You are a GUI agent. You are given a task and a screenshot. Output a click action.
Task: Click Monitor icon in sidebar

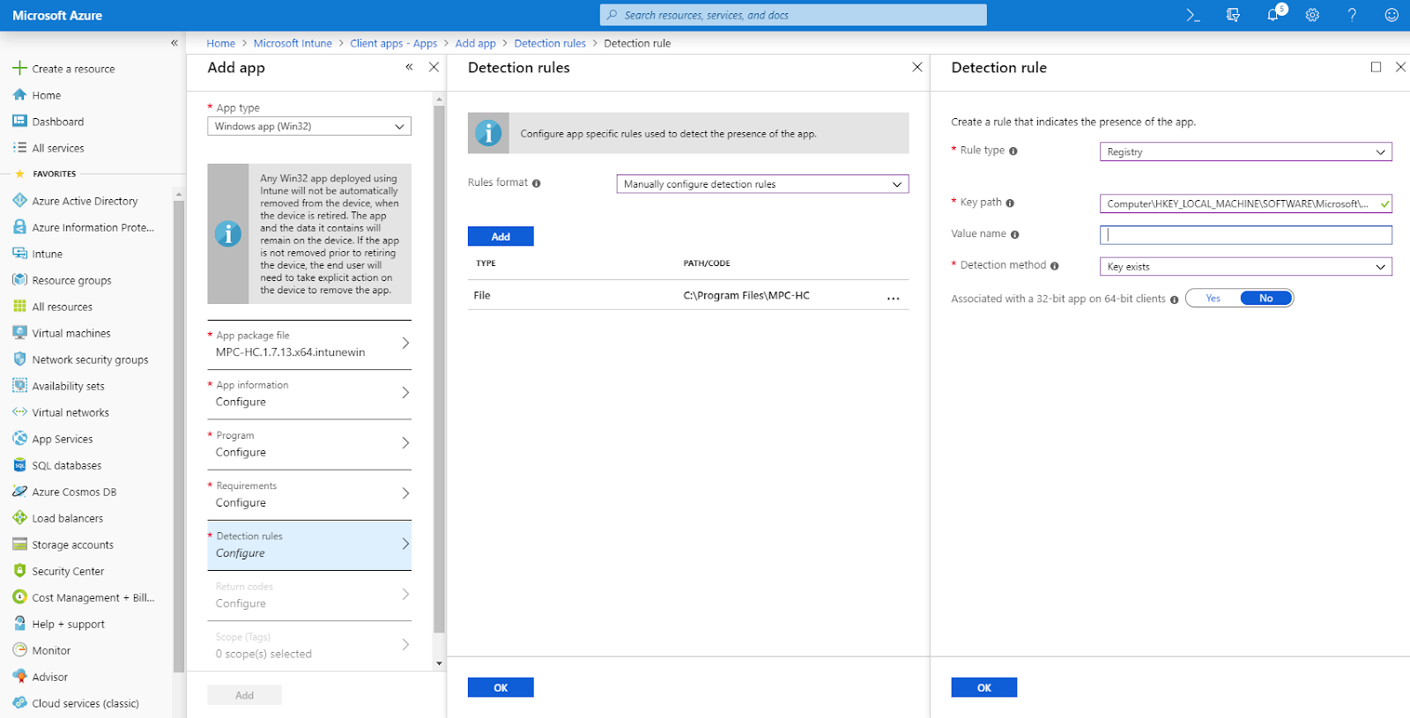coord(19,650)
